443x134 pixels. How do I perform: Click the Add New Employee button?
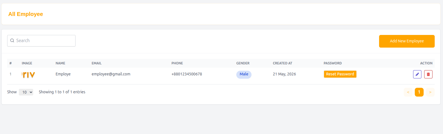[407, 41]
